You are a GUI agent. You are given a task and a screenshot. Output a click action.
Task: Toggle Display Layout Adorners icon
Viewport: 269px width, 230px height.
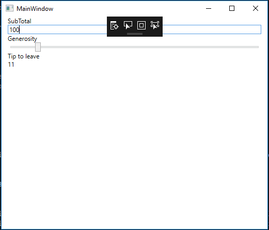pyautogui.click(x=141, y=25)
